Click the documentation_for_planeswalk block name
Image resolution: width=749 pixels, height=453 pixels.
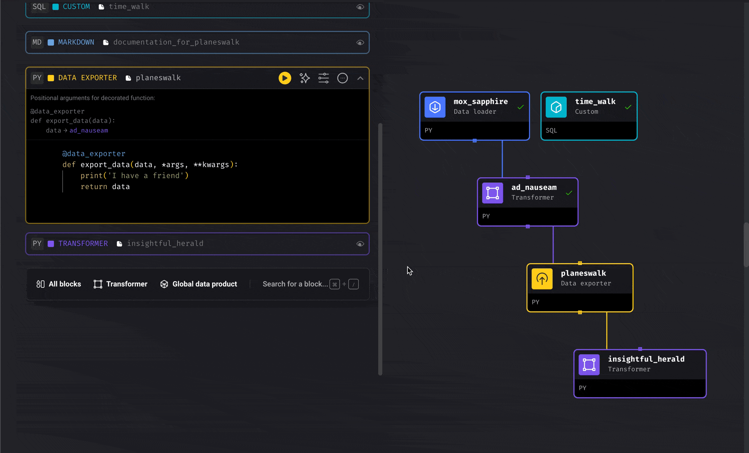click(176, 42)
